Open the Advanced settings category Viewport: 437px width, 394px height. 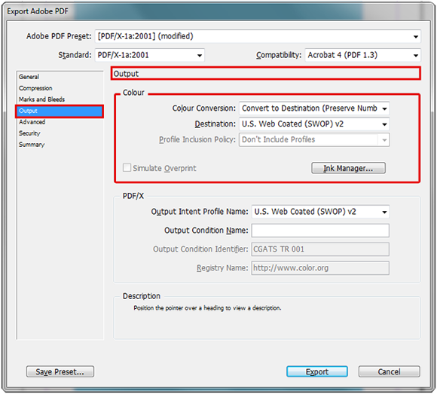pos(32,122)
